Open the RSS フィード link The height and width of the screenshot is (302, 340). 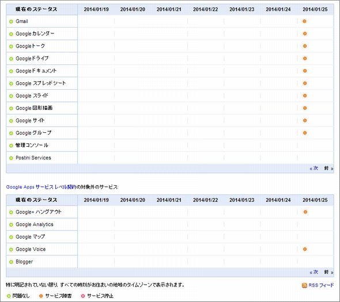coord(321,285)
